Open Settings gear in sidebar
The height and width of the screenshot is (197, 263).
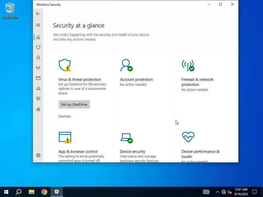[x=38, y=155]
